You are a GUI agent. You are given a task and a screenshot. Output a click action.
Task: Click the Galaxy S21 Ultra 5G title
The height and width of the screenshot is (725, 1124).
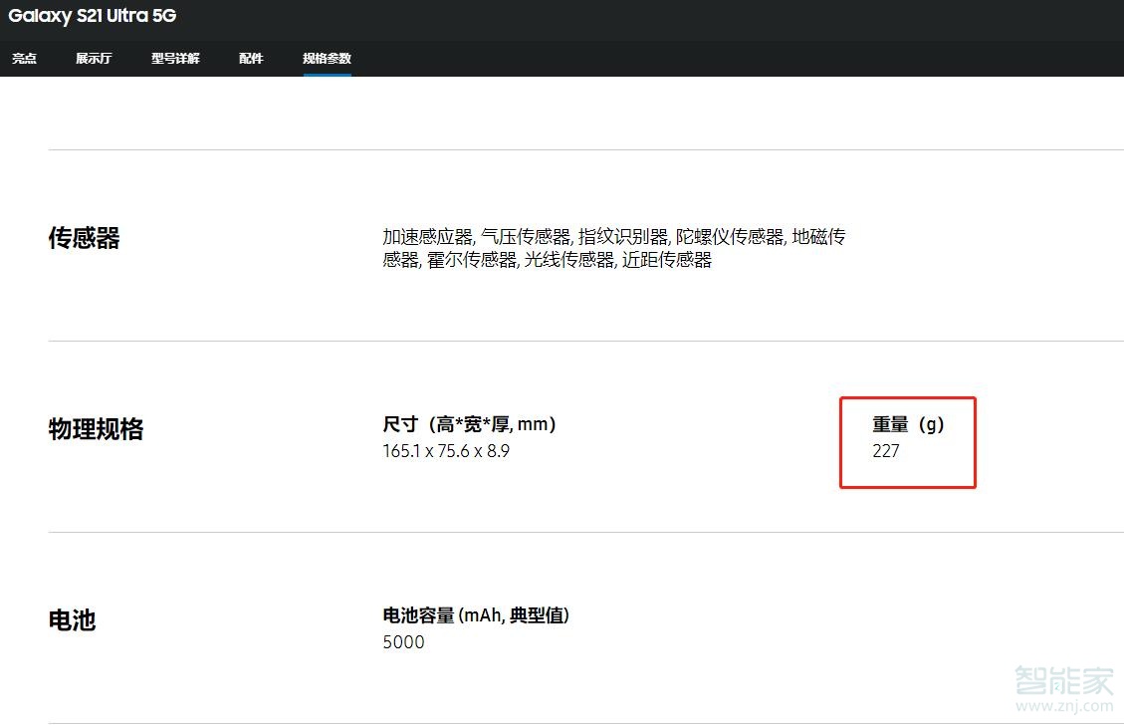[x=92, y=16]
